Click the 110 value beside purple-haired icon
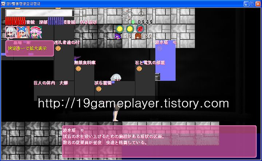This screenshot has width=262, height=161. click(126, 36)
